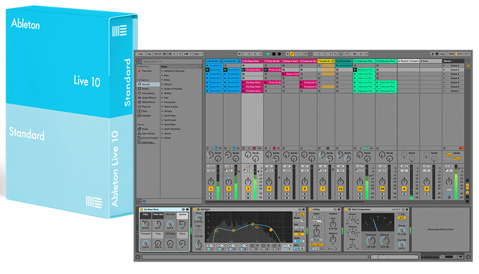The height and width of the screenshot is (274, 479).
Task: Toggle Utility device activator
Action: (x=310, y=209)
